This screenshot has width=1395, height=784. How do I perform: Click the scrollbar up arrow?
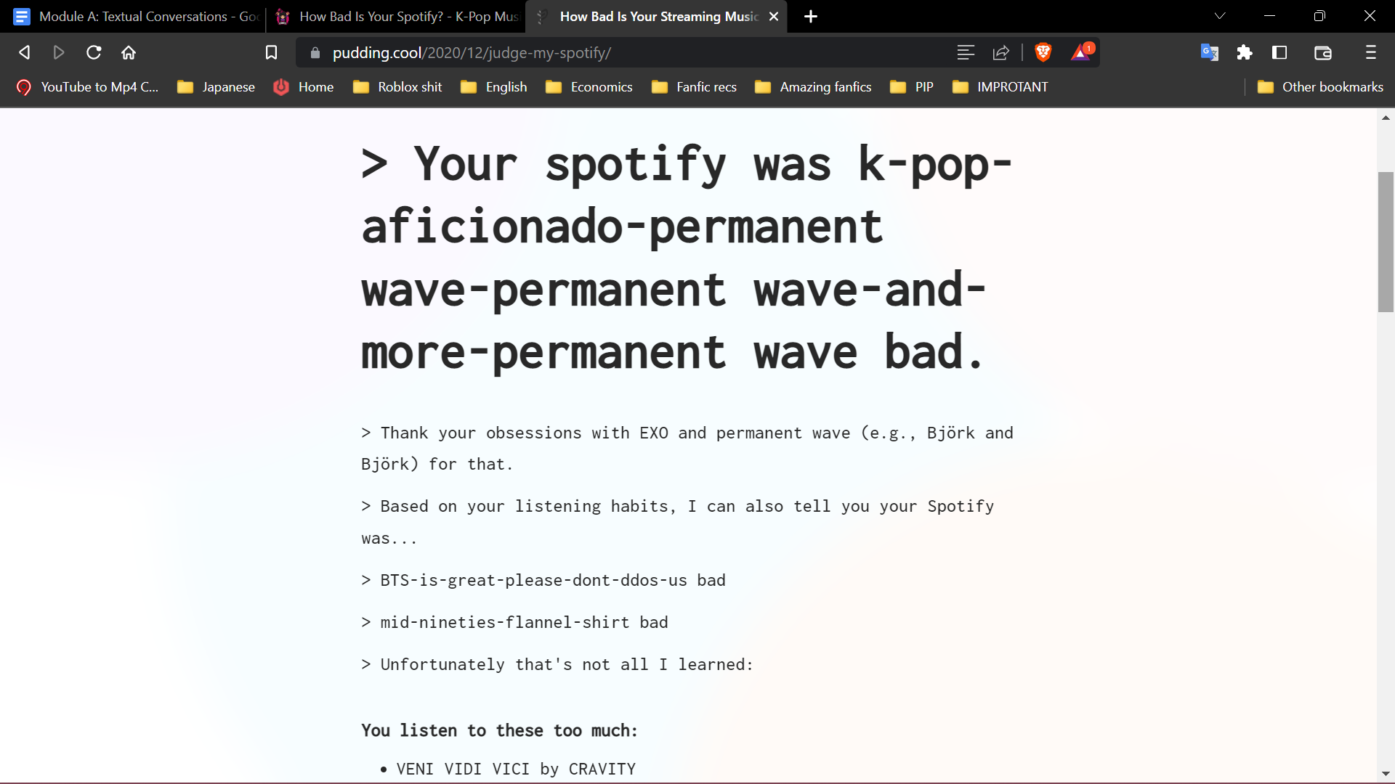[1386, 117]
